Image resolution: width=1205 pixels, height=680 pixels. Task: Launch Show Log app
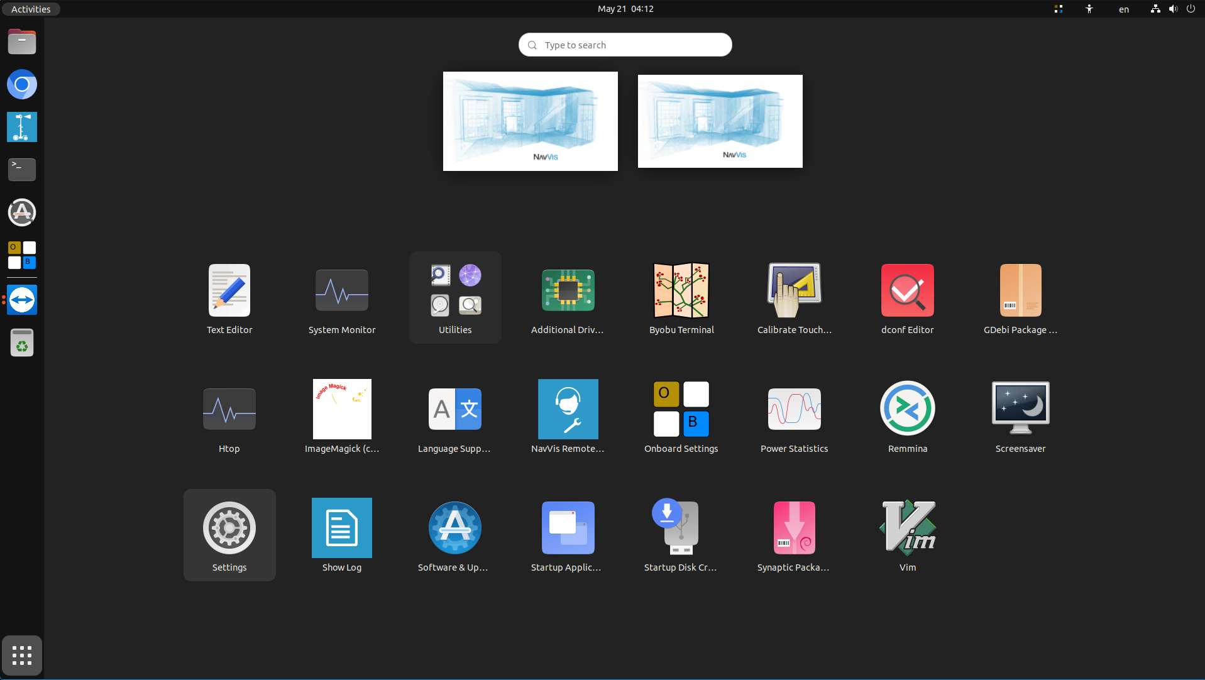point(342,535)
